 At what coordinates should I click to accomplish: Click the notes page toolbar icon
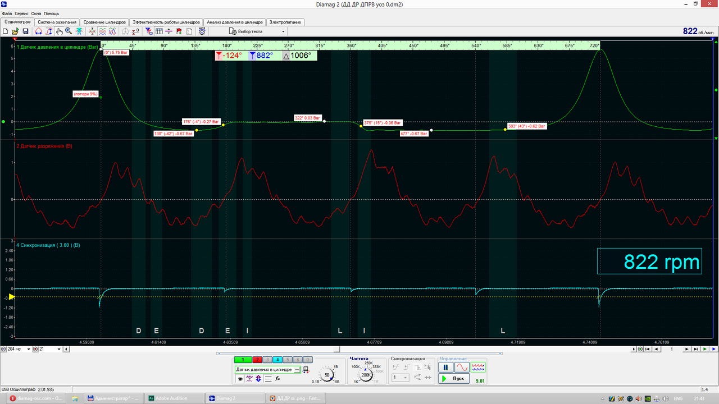pos(189,31)
